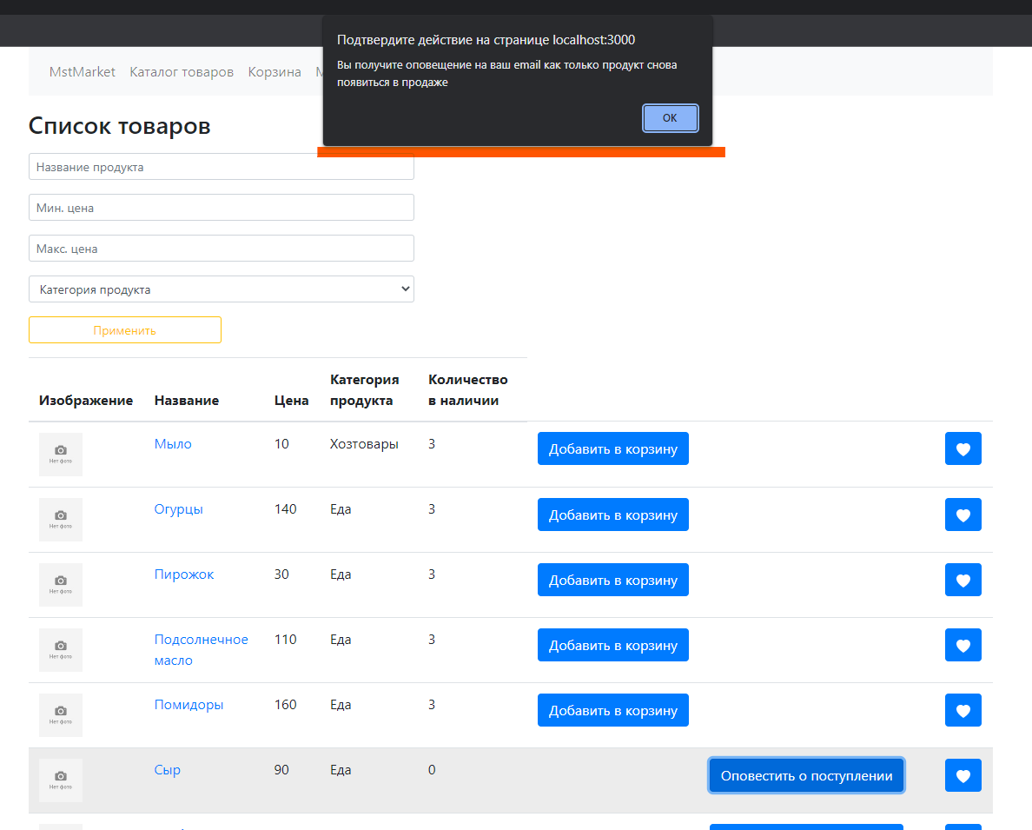Add Пирожок to cart
The image size is (1032, 830).
pos(612,580)
